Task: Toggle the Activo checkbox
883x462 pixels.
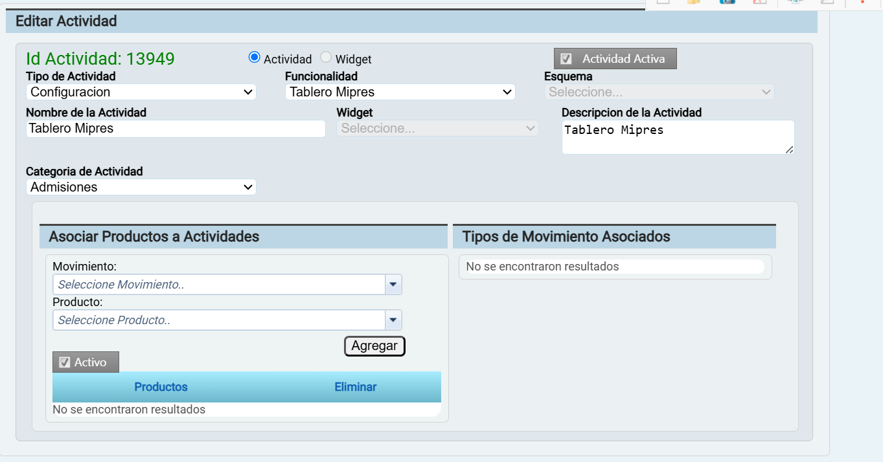Action: (64, 362)
